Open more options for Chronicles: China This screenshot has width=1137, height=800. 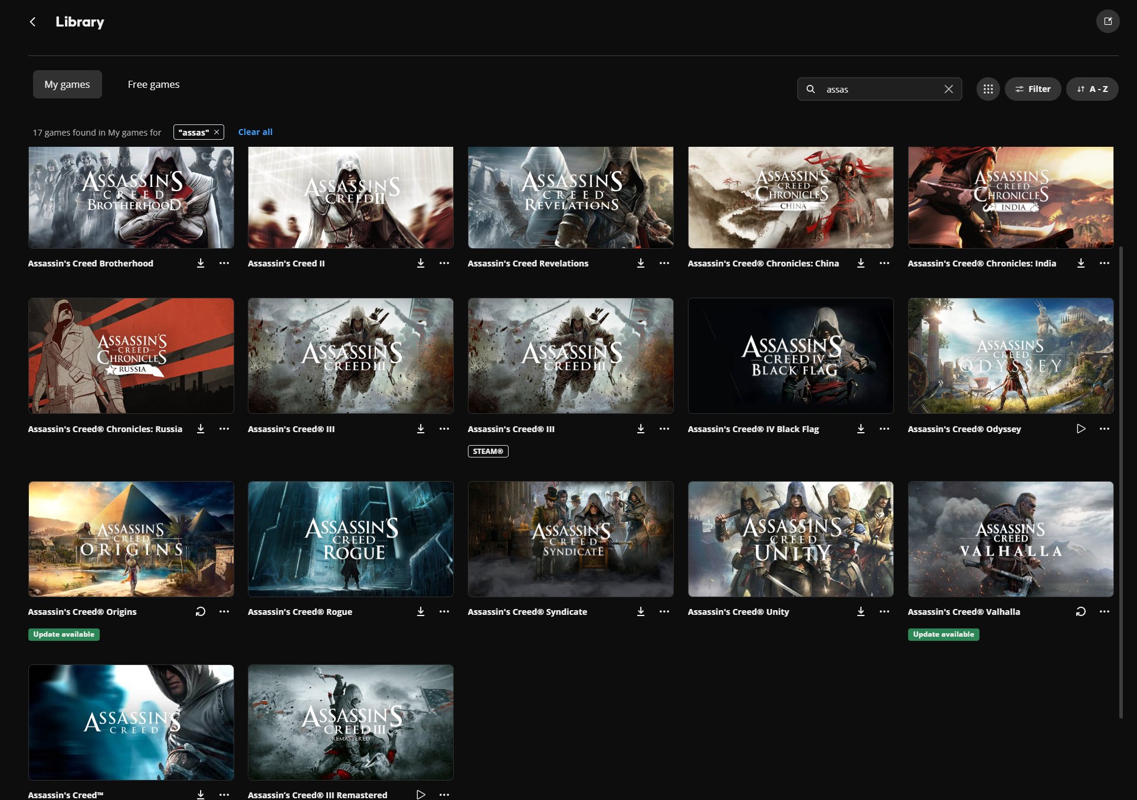tap(884, 264)
